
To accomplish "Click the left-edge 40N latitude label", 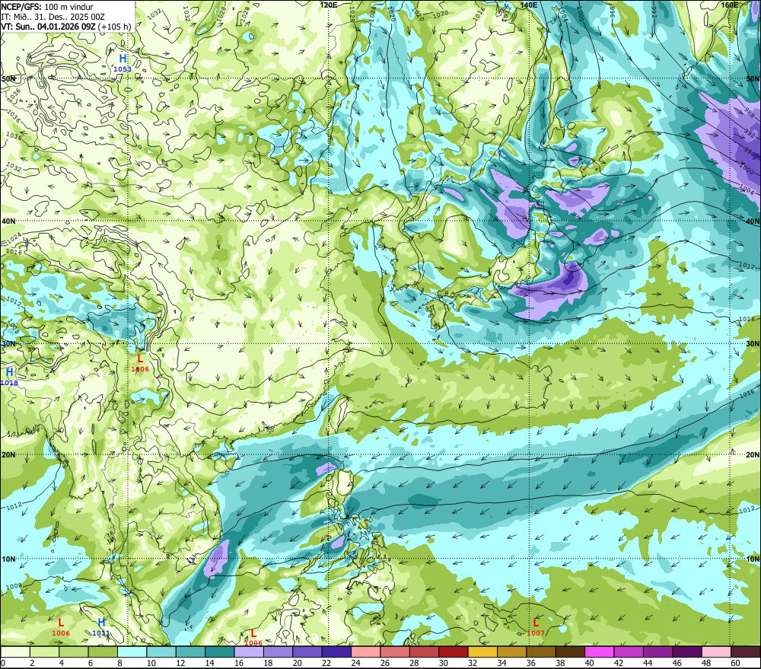I will [x=8, y=221].
